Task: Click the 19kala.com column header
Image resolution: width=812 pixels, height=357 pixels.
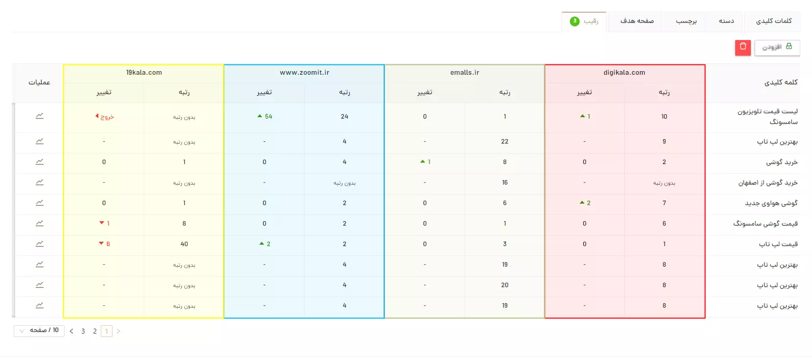Action: coord(144,73)
